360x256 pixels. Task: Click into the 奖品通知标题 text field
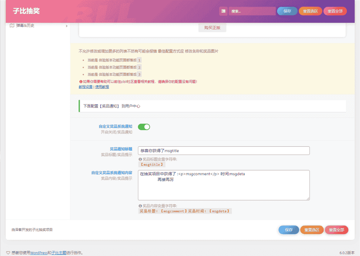click(224, 151)
